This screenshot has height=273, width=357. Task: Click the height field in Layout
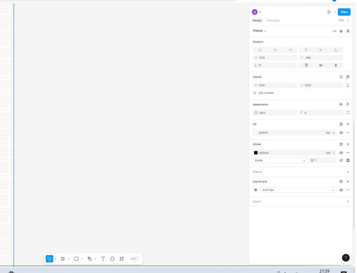coord(321,85)
